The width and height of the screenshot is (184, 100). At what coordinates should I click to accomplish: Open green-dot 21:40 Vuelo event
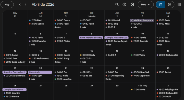[138, 55]
